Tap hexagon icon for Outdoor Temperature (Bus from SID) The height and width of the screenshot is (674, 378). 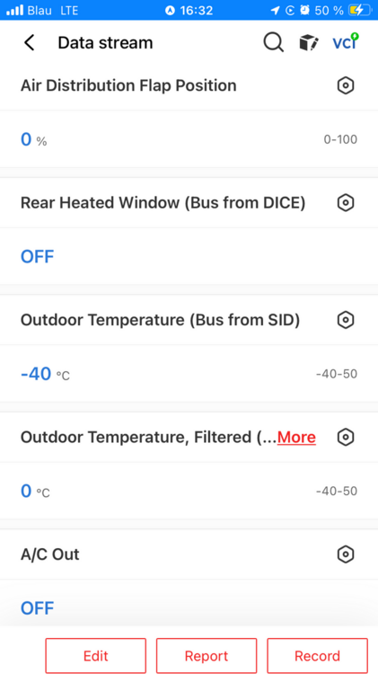point(346,320)
